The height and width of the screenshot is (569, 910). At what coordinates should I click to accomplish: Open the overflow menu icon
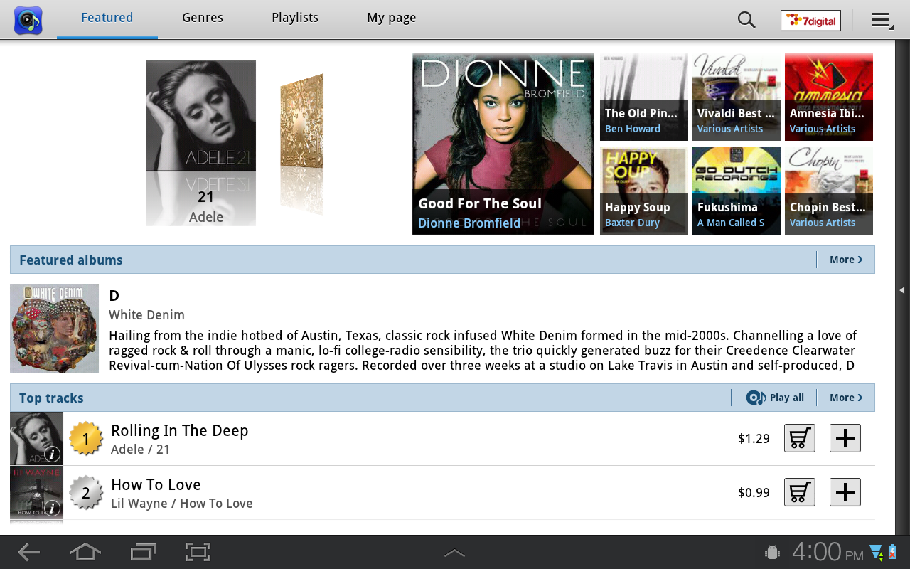coord(882,21)
